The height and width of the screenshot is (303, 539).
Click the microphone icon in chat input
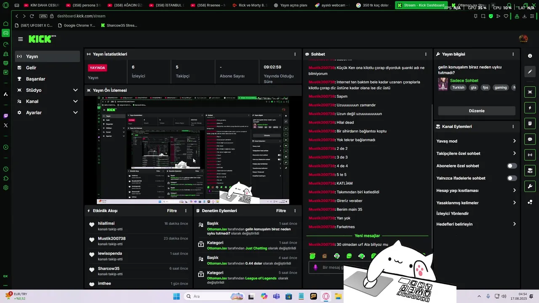[x=315, y=267]
